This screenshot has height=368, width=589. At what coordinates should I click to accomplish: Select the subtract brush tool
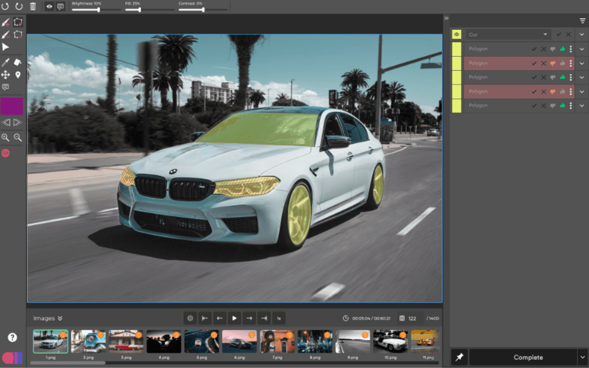click(5, 34)
